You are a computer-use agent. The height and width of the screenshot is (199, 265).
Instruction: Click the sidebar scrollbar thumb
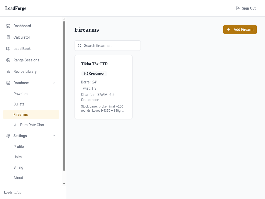(x=64, y=96)
